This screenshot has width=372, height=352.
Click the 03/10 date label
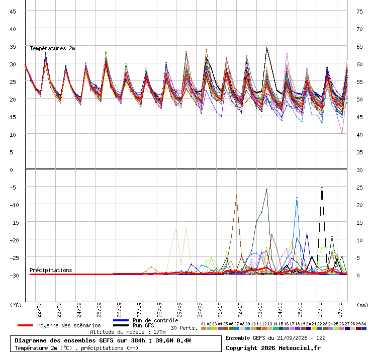click(260, 310)
